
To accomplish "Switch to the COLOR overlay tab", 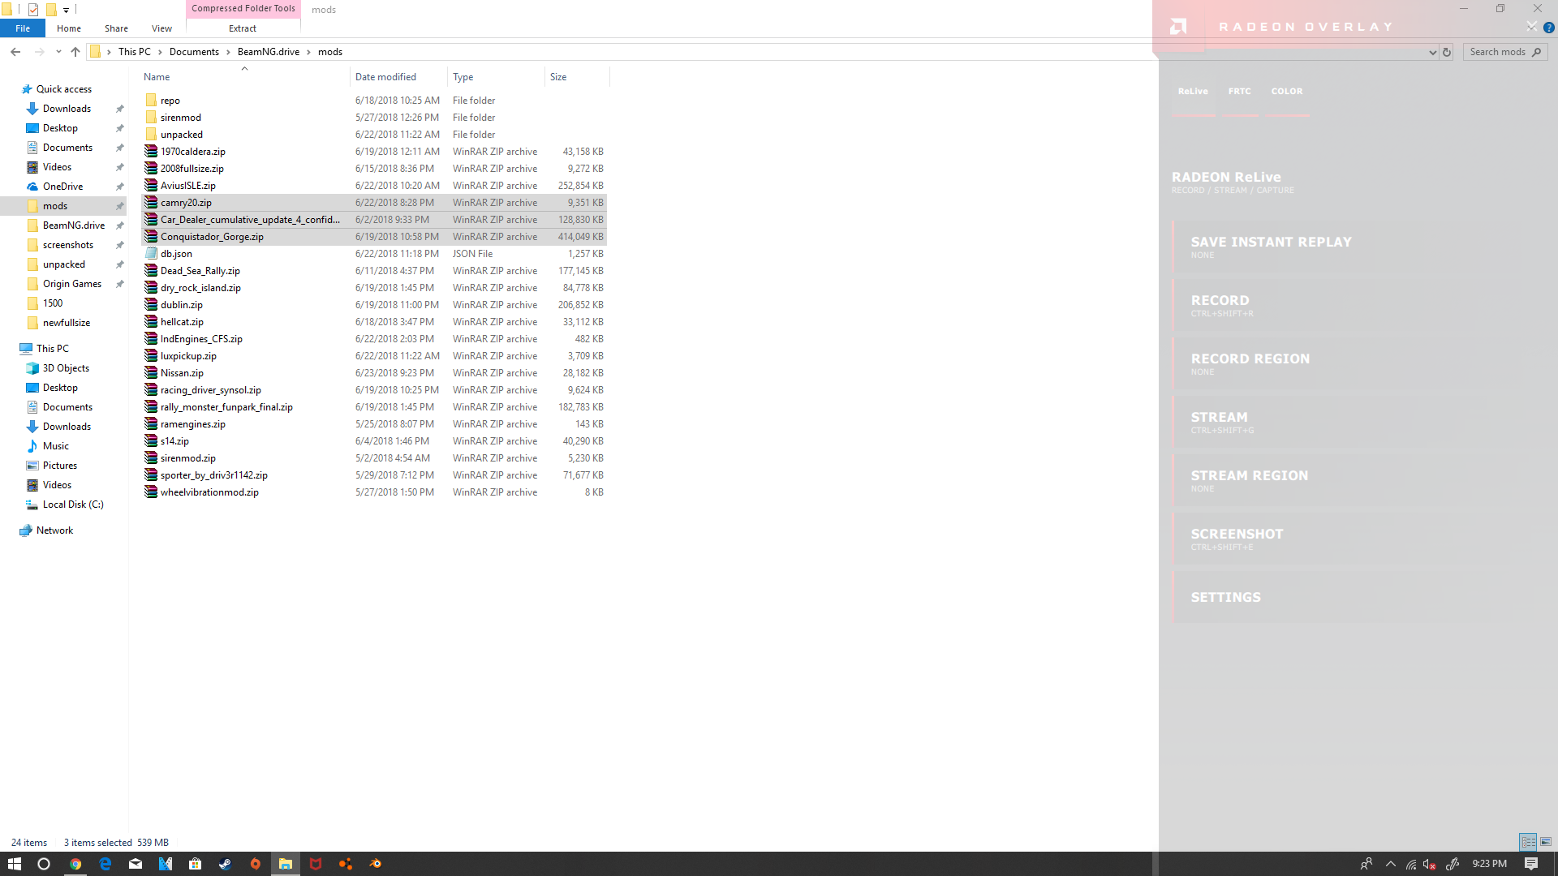I will coord(1287,92).
